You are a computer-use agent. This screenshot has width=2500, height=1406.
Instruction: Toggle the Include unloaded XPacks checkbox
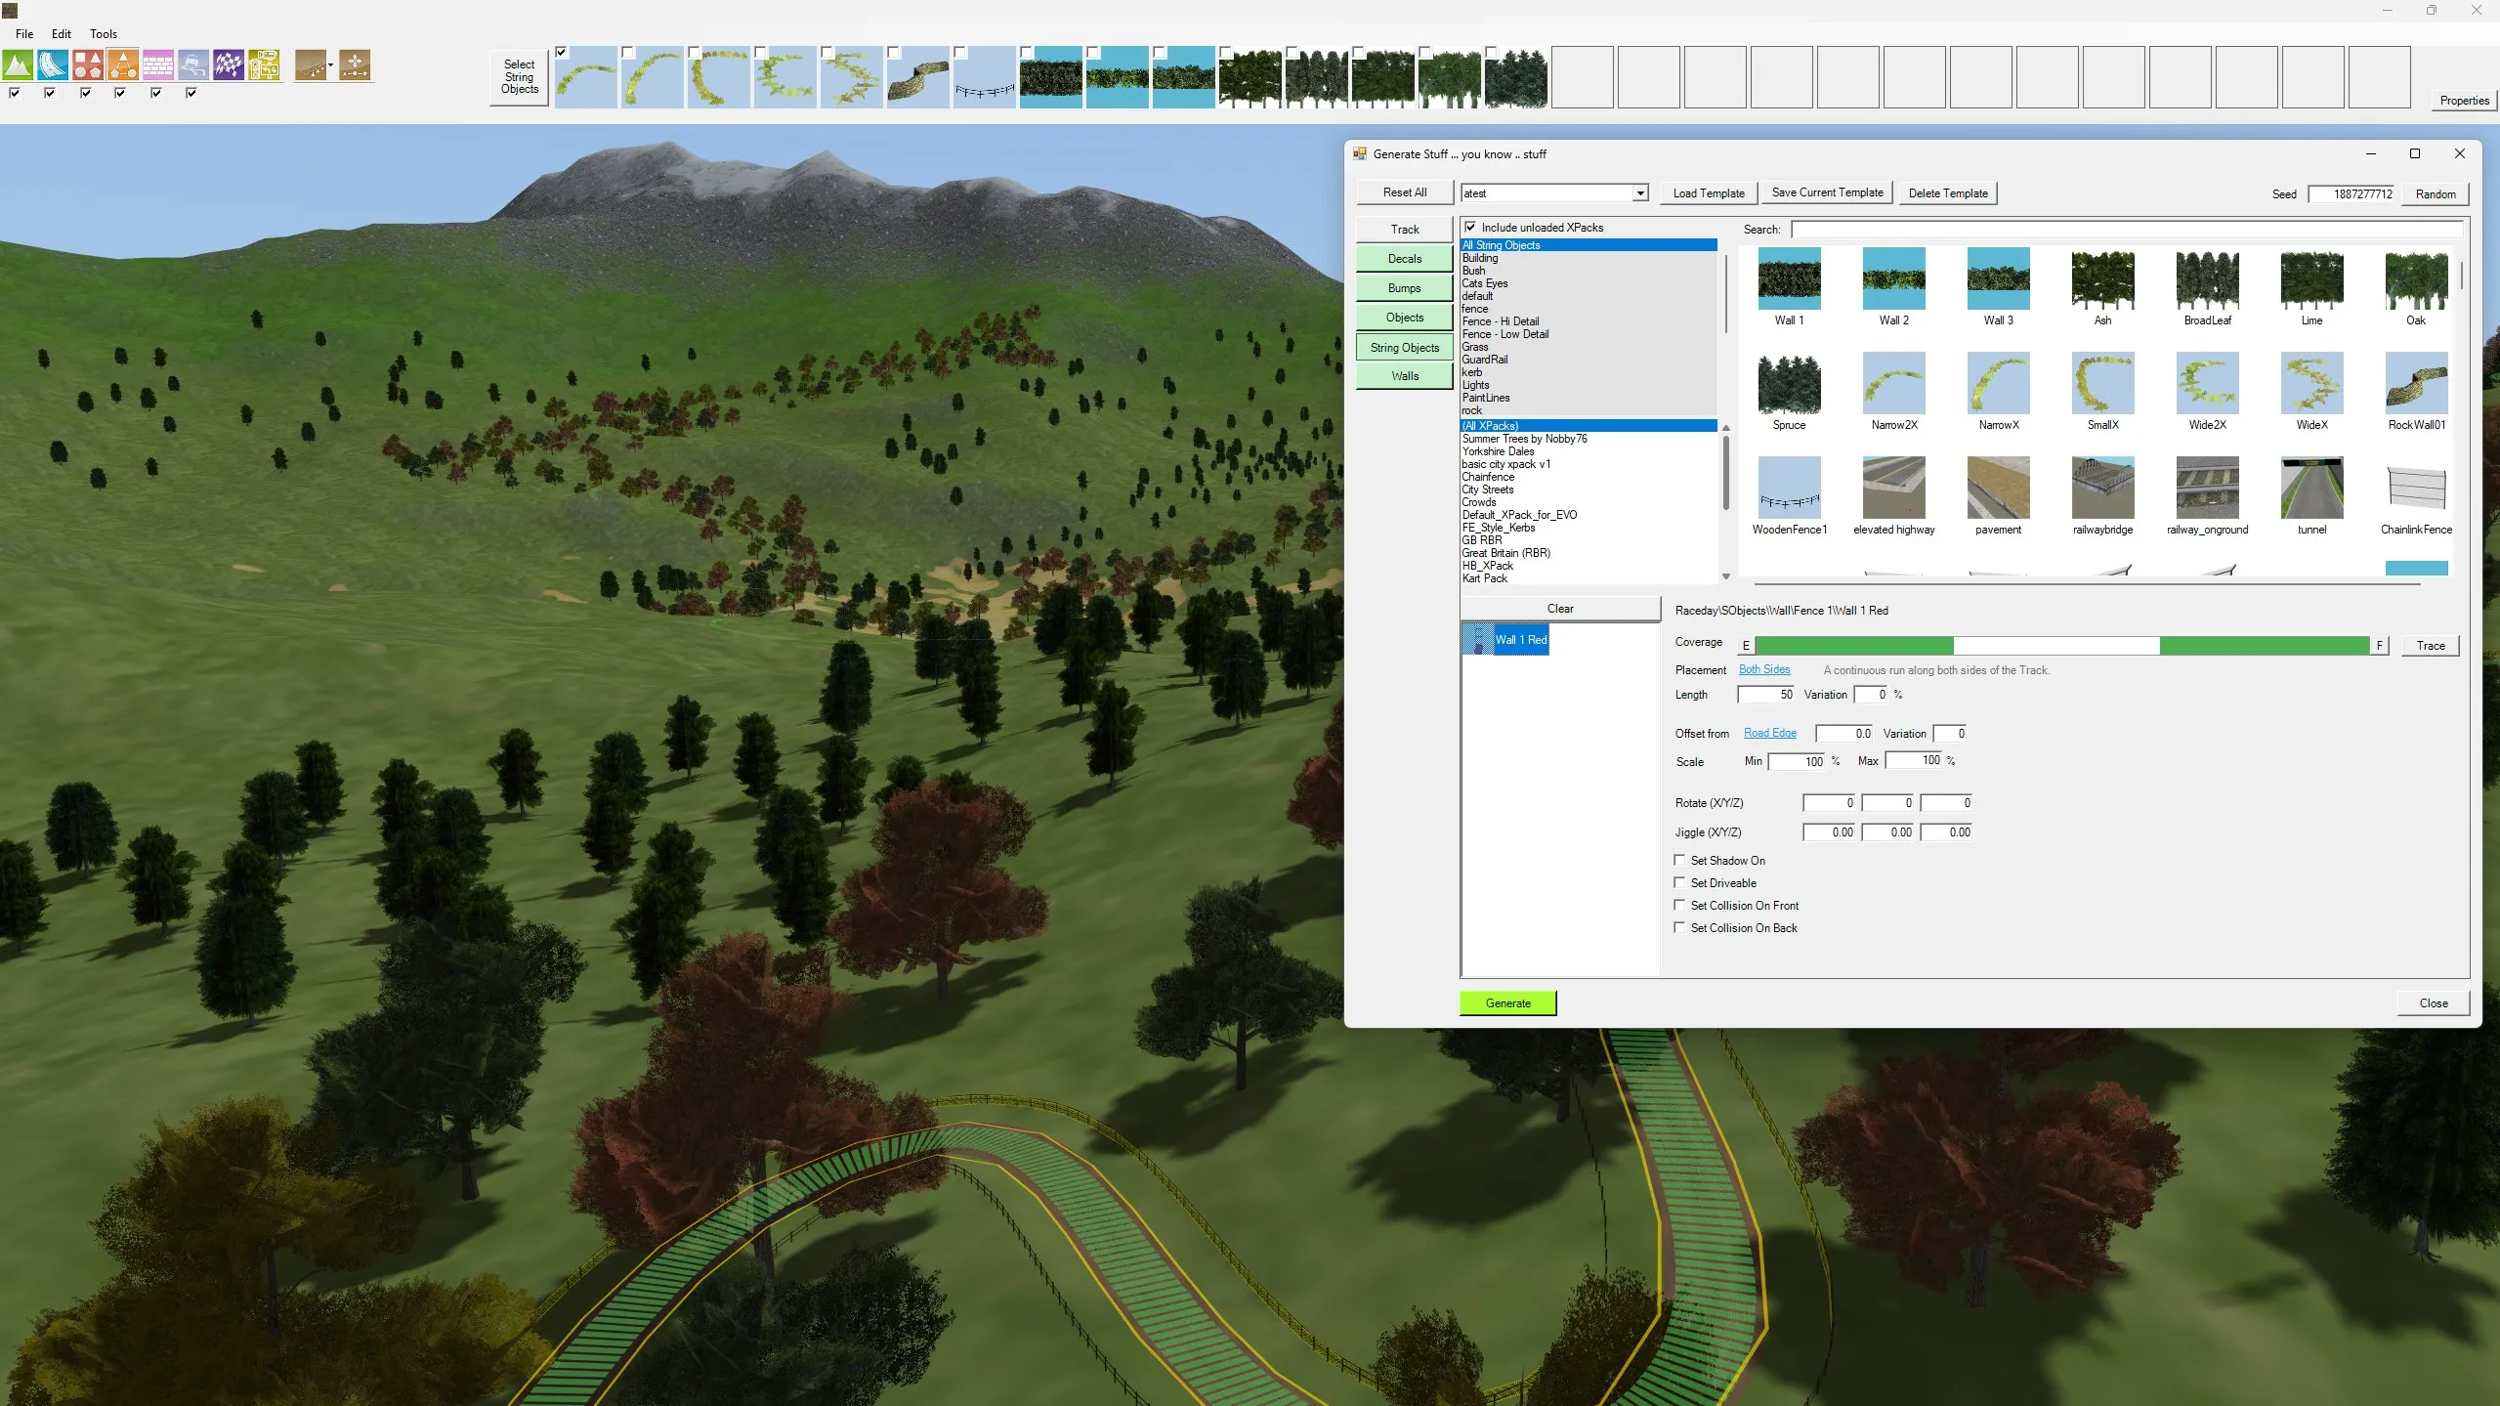(1470, 227)
